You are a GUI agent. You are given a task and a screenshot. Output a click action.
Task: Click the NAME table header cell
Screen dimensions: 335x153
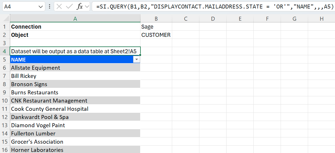pyautogui.click(x=71, y=59)
